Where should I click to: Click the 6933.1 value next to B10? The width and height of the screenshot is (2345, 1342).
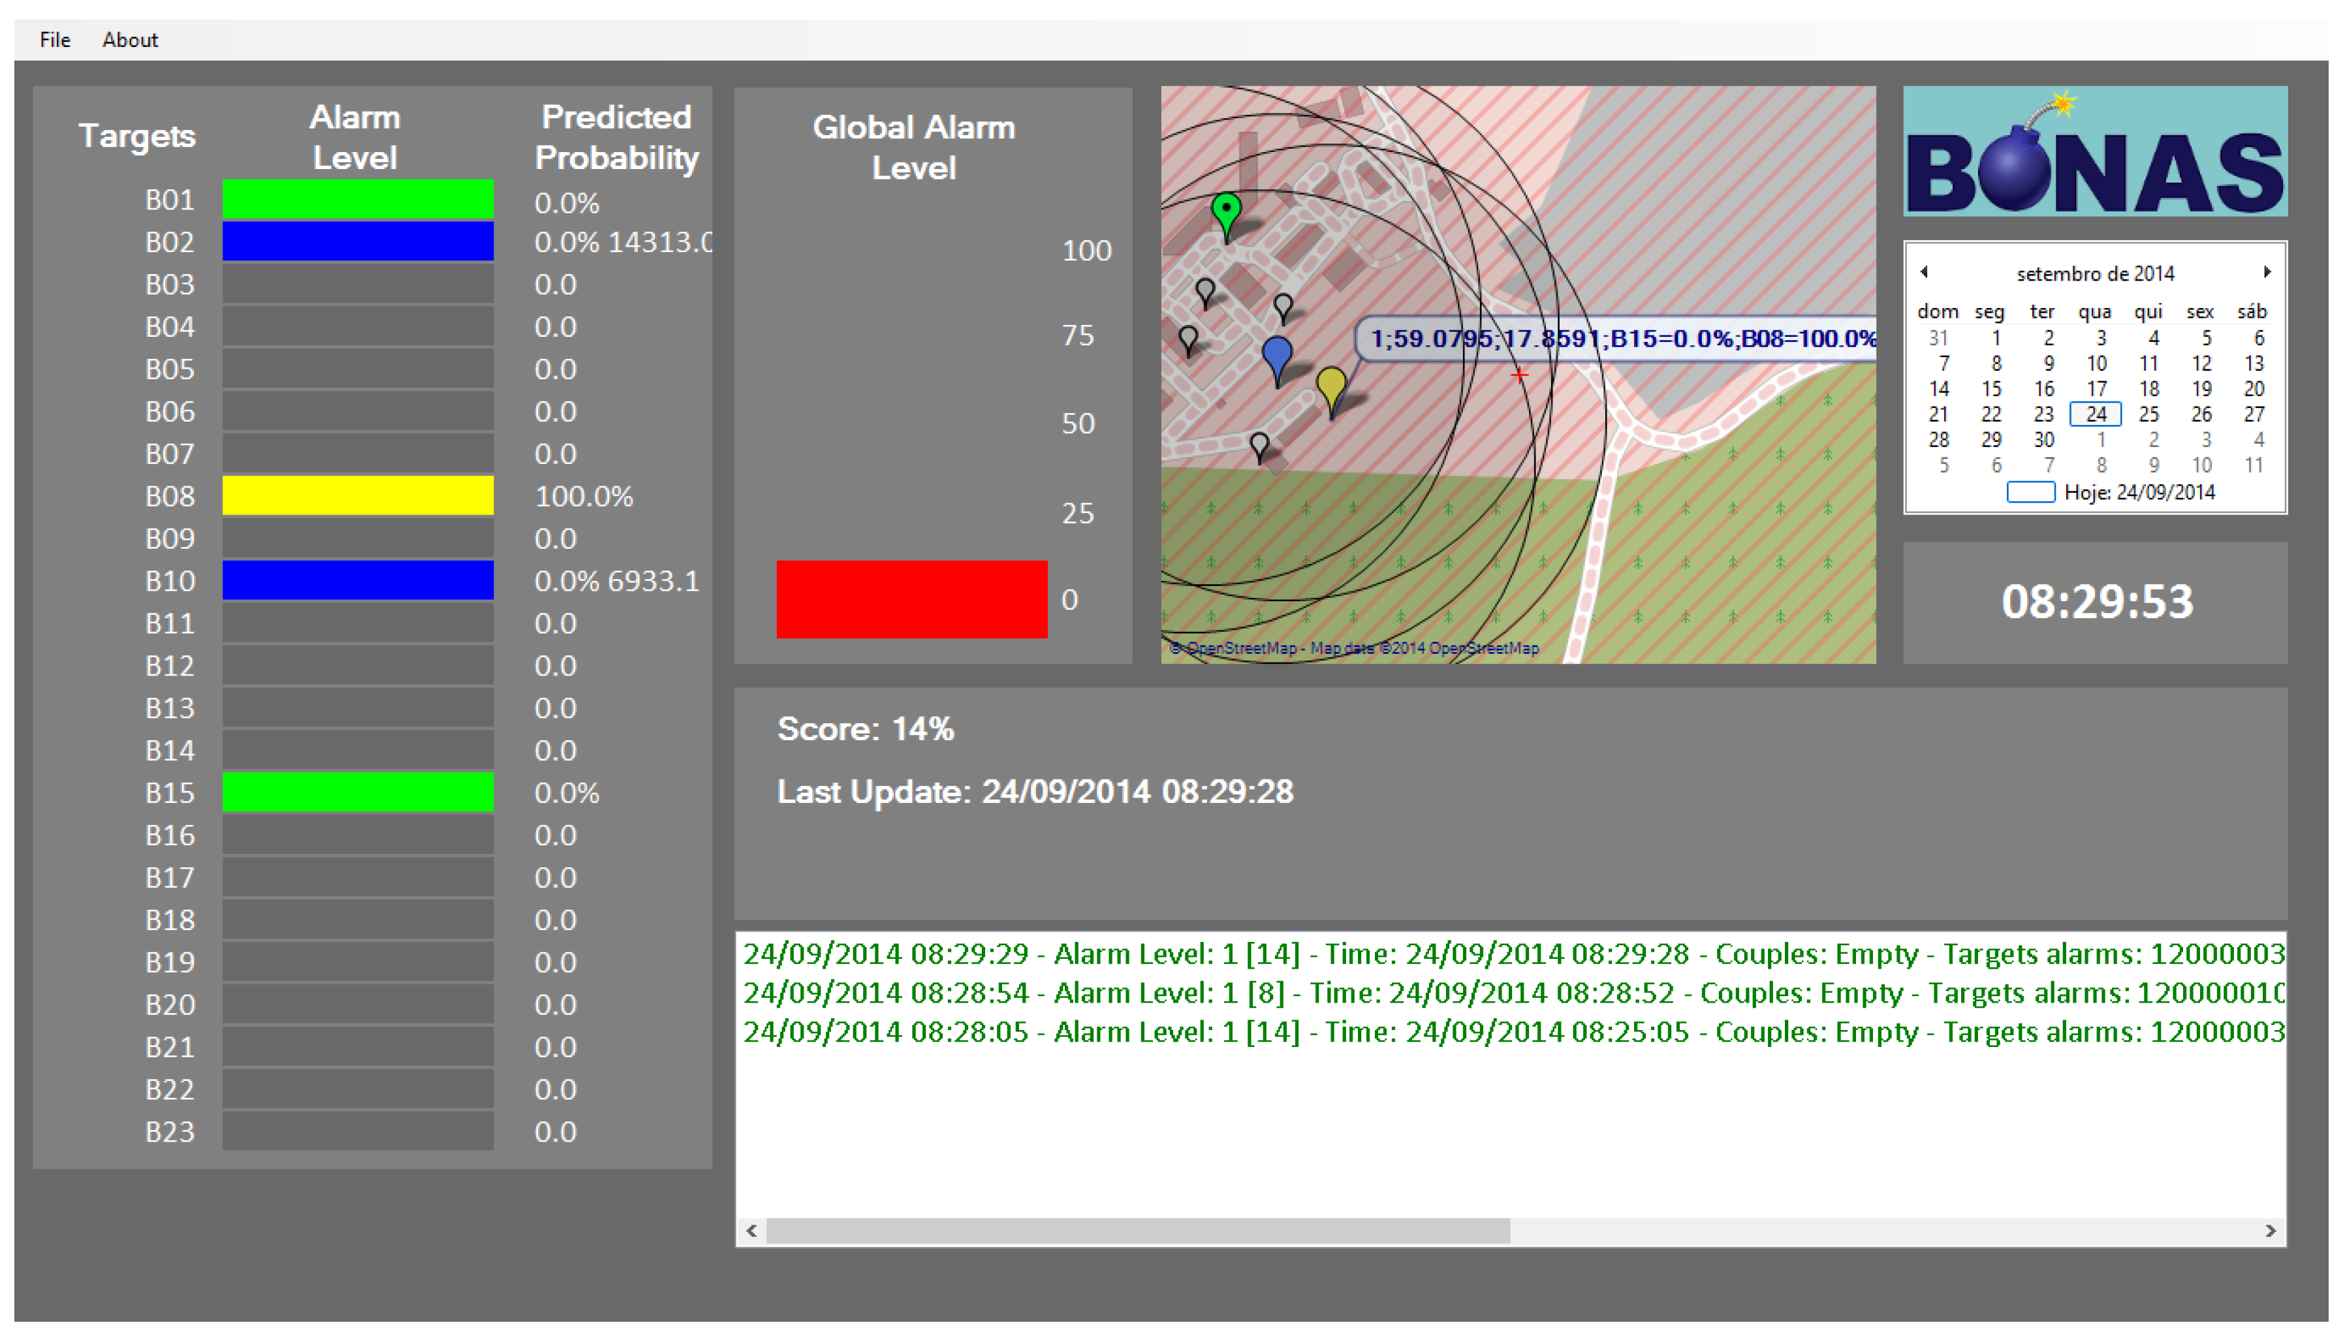pos(653,582)
